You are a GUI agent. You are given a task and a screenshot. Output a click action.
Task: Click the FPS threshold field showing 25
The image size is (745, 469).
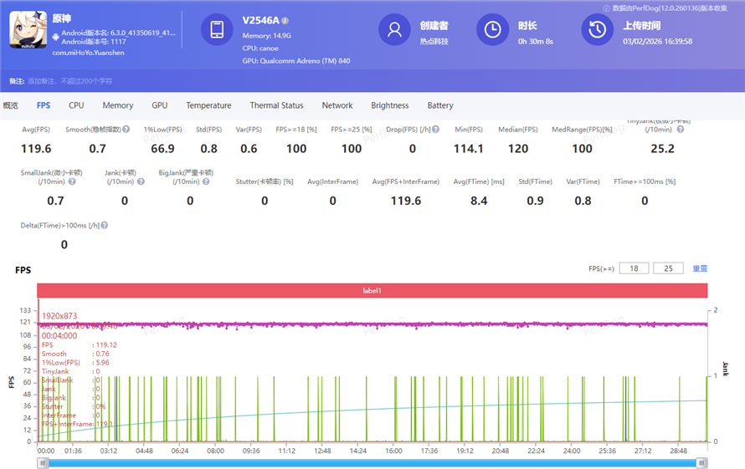coord(668,268)
